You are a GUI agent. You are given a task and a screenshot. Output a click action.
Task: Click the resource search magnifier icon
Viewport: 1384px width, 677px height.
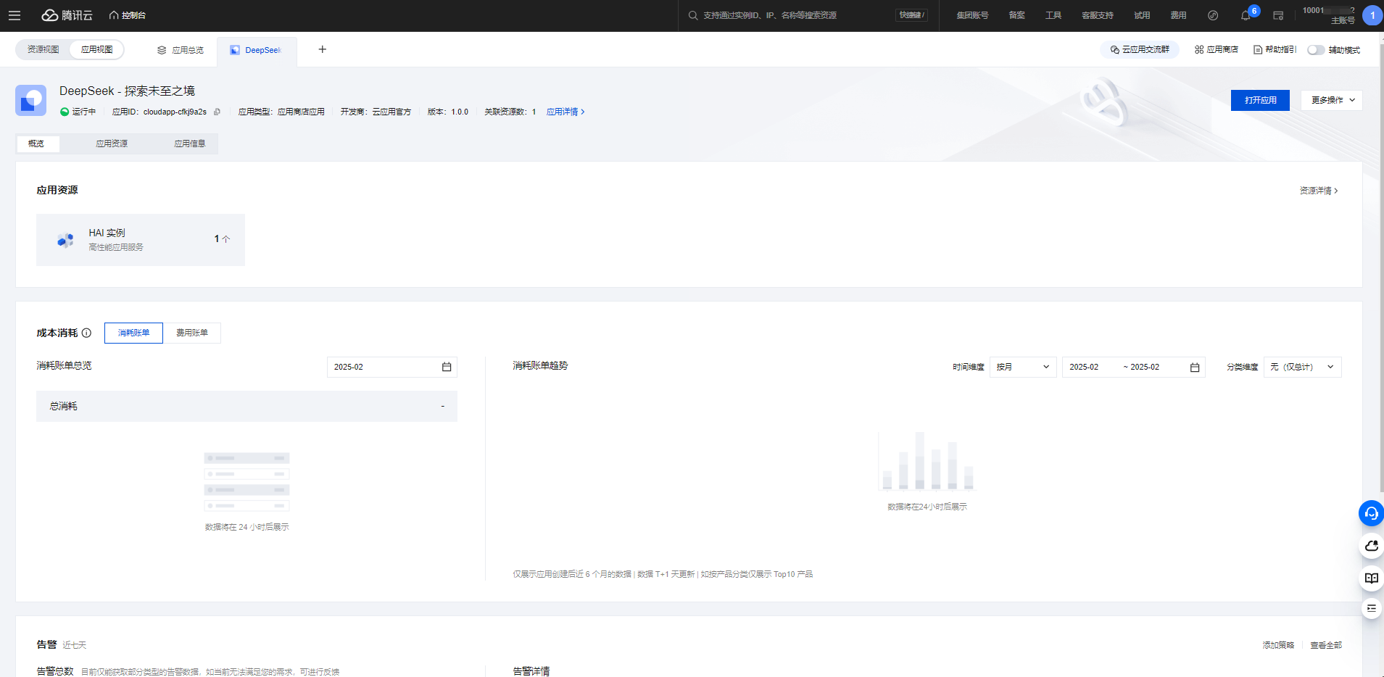[x=693, y=15]
